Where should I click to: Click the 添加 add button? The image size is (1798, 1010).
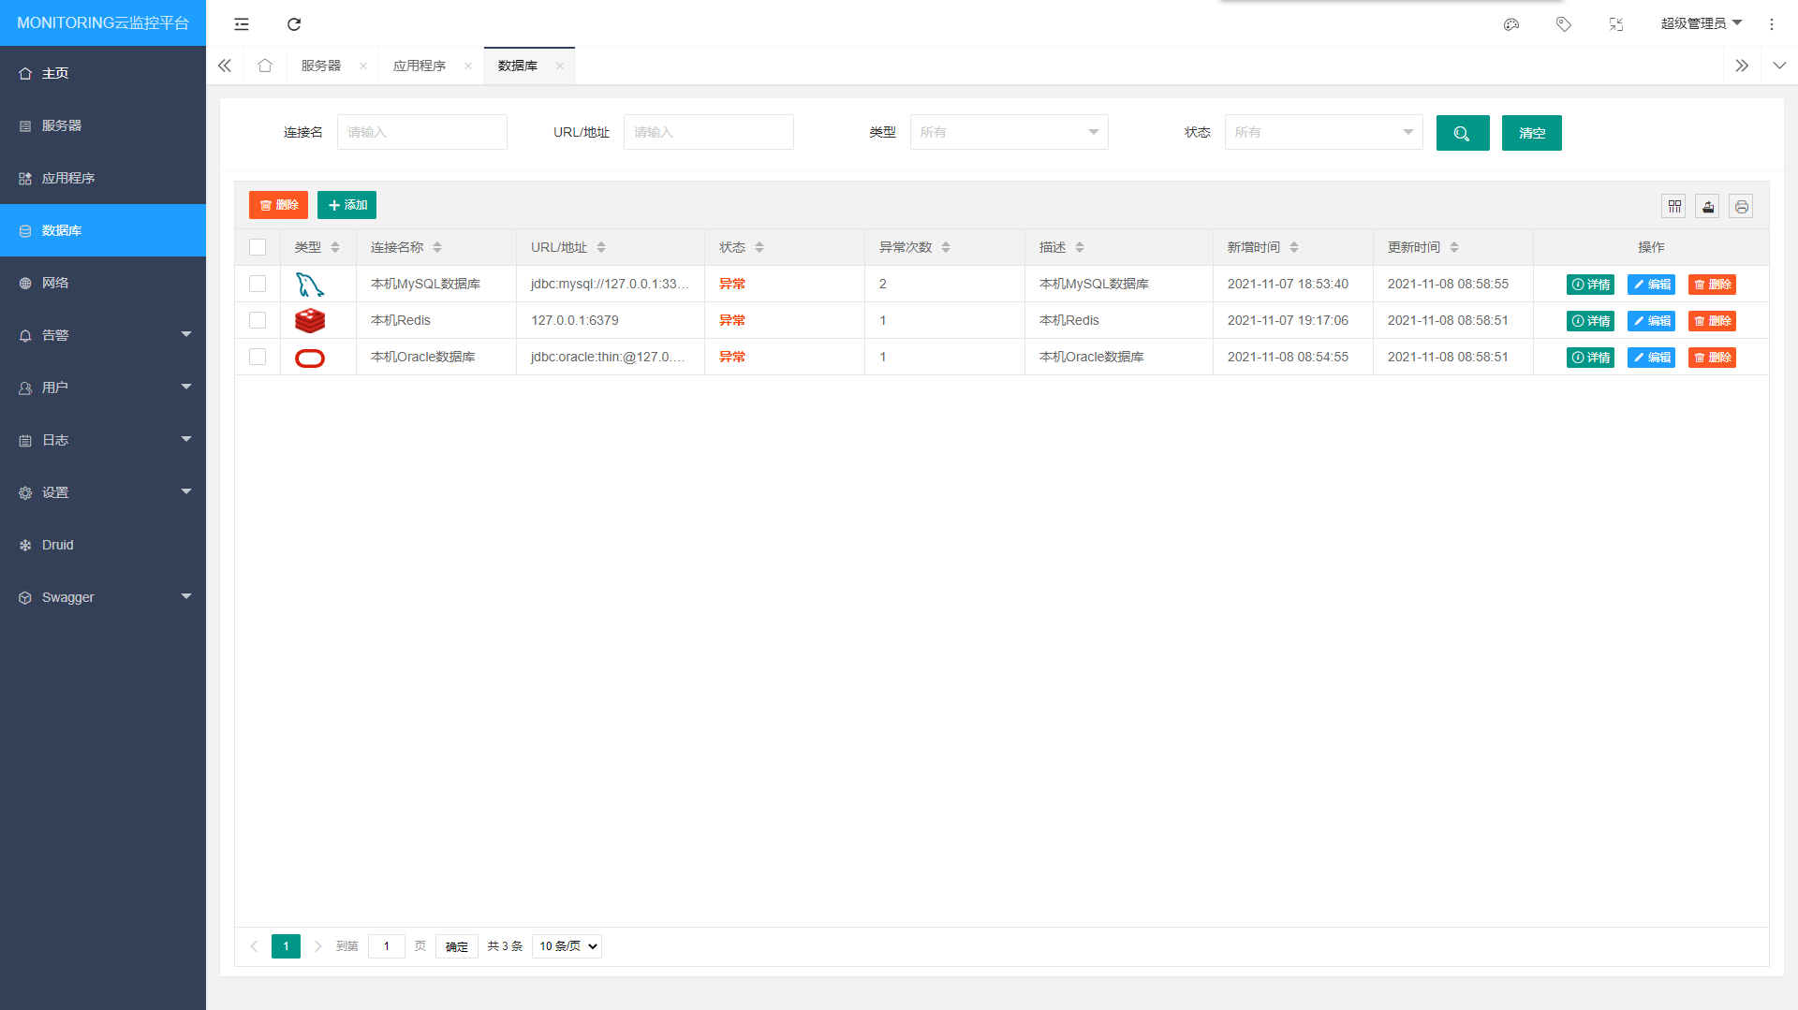(x=346, y=205)
